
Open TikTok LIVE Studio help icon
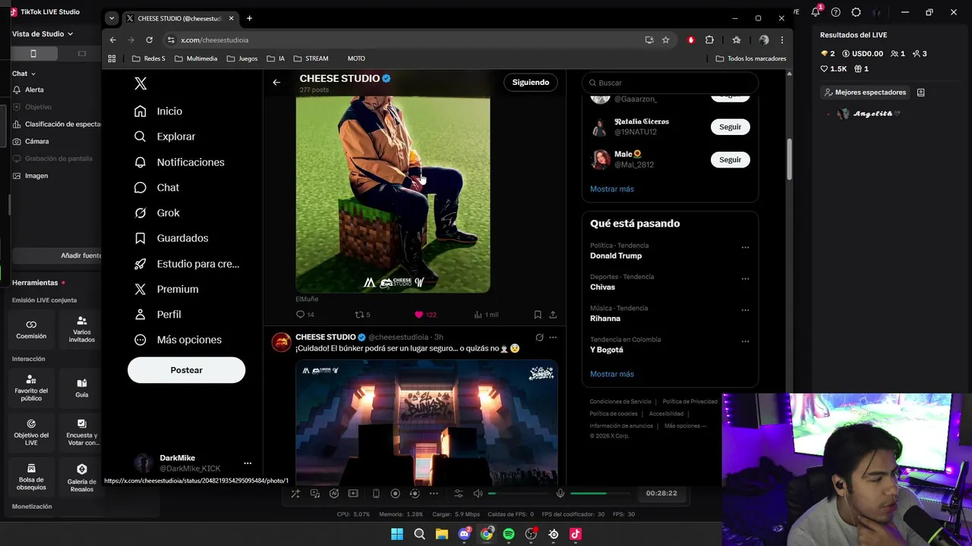[836, 12]
